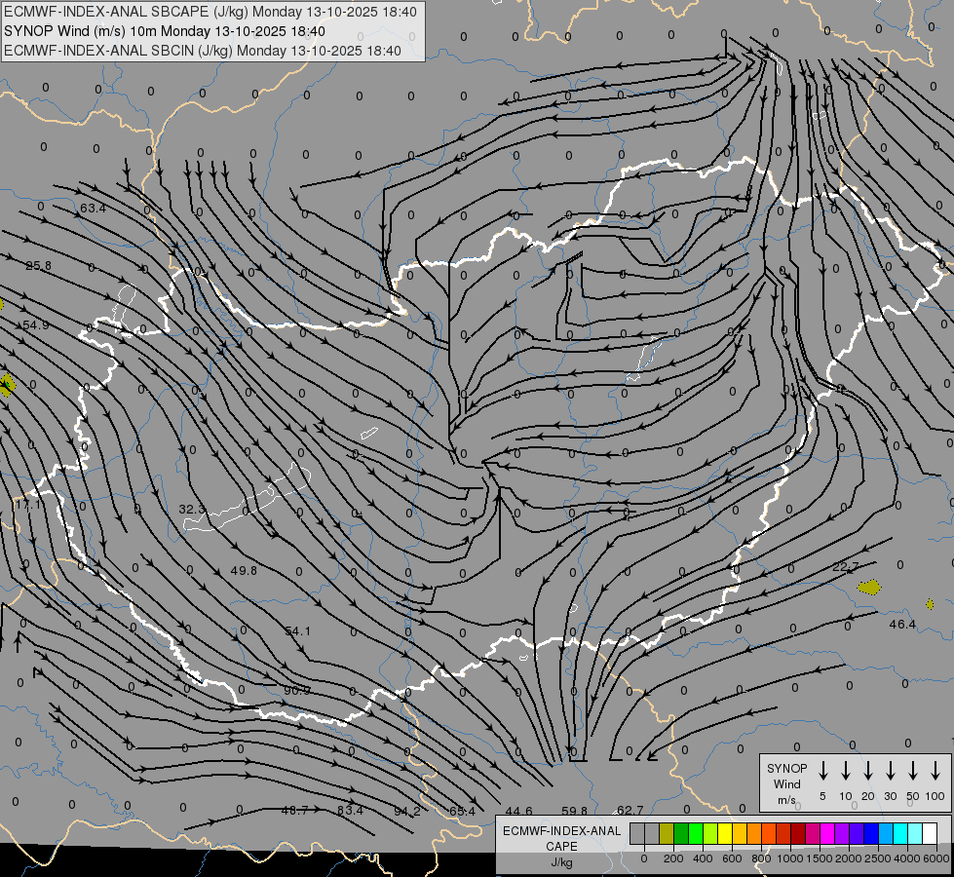The width and height of the screenshot is (954, 877).
Task: Click the 1500 tick label on CAPE scale
Action: tap(820, 858)
